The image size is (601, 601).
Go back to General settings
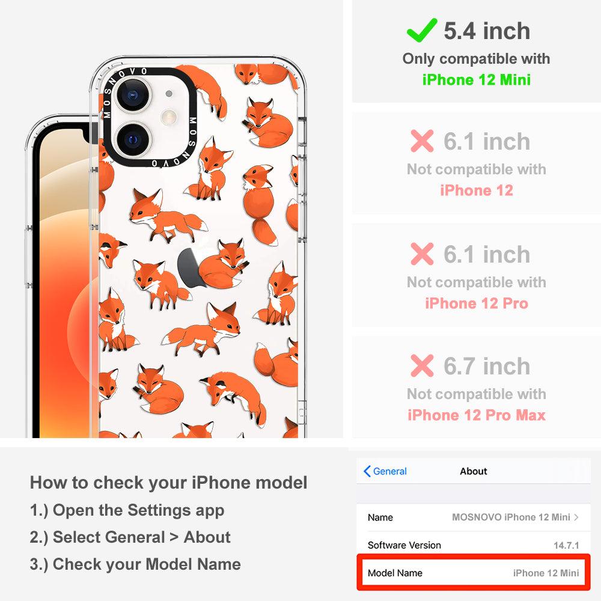pyautogui.click(x=385, y=471)
